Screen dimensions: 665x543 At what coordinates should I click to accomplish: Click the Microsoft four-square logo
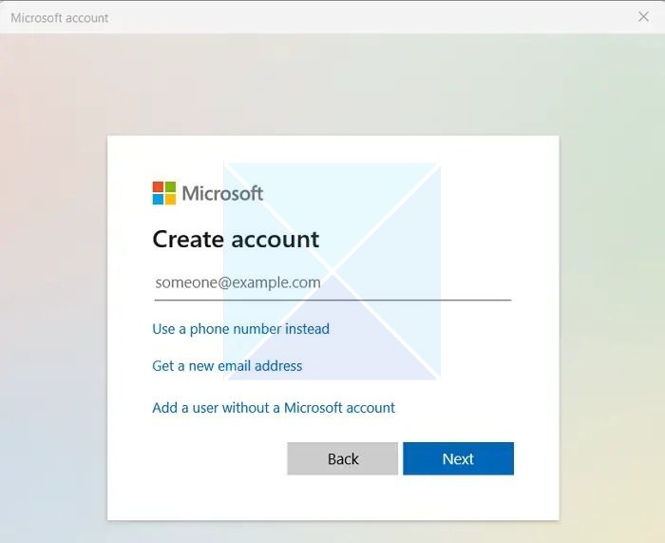point(164,193)
